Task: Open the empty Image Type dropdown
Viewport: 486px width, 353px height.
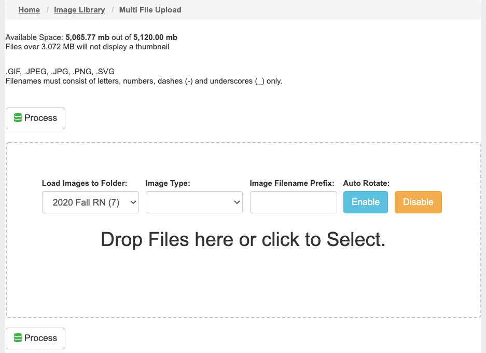Action: (x=194, y=202)
